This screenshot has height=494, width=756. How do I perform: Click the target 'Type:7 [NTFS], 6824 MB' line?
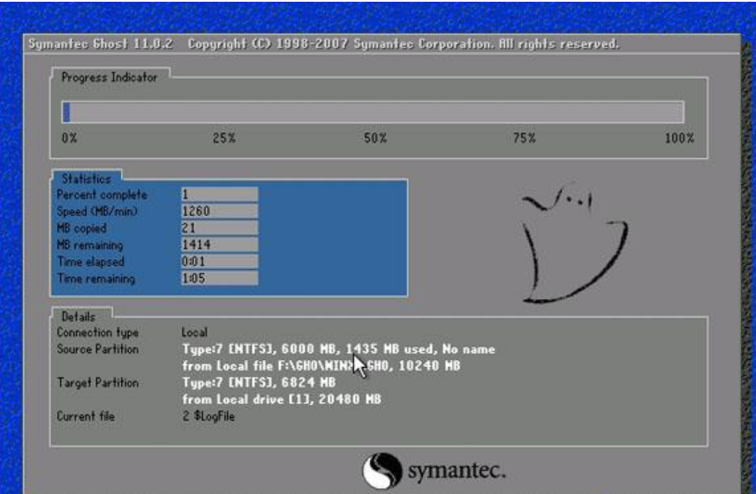(x=259, y=383)
